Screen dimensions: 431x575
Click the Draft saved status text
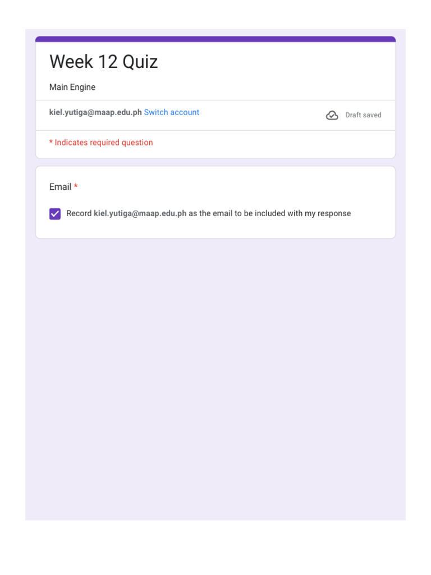pos(363,115)
